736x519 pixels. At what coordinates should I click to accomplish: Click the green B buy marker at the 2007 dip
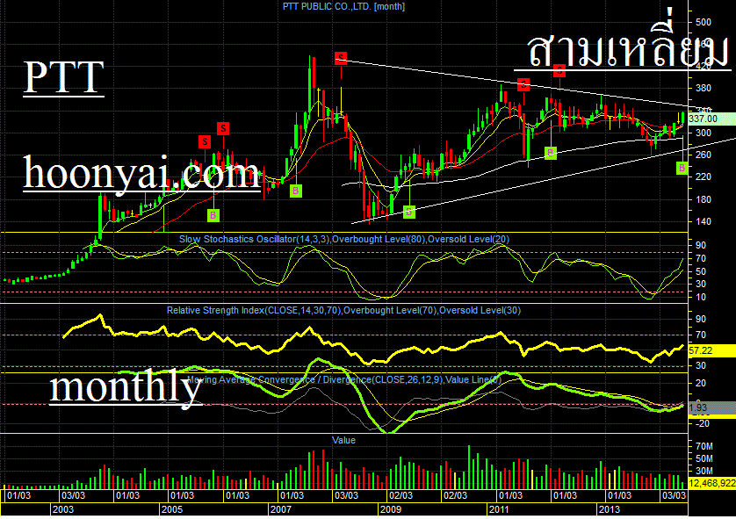pyautogui.click(x=296, y=191)
